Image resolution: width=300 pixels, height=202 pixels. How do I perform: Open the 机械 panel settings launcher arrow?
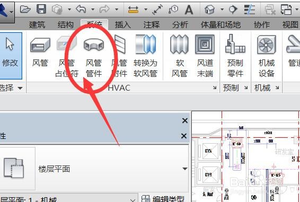(x=277, y=87)
